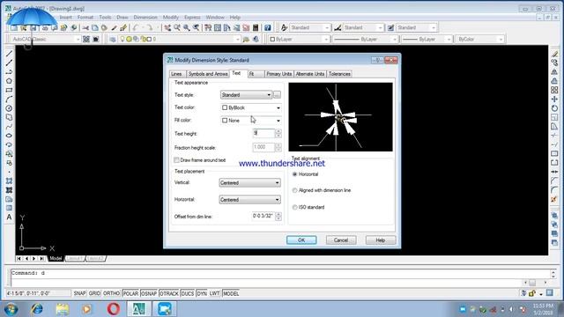Select the Move modify tool
The width and height of the screenshot is (564, 317).
[554, 99]
